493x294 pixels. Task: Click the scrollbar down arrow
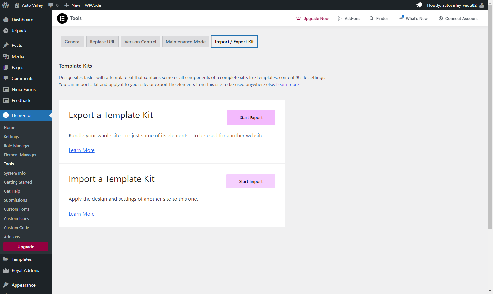pos(490,291)
